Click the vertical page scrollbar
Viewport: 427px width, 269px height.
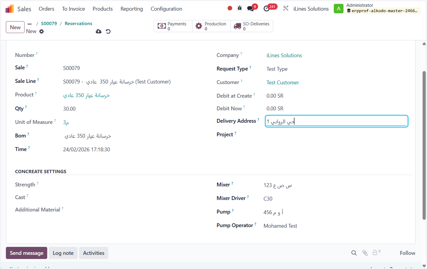[x=424, y=145]
